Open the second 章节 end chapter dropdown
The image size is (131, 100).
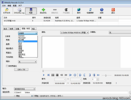76,79
